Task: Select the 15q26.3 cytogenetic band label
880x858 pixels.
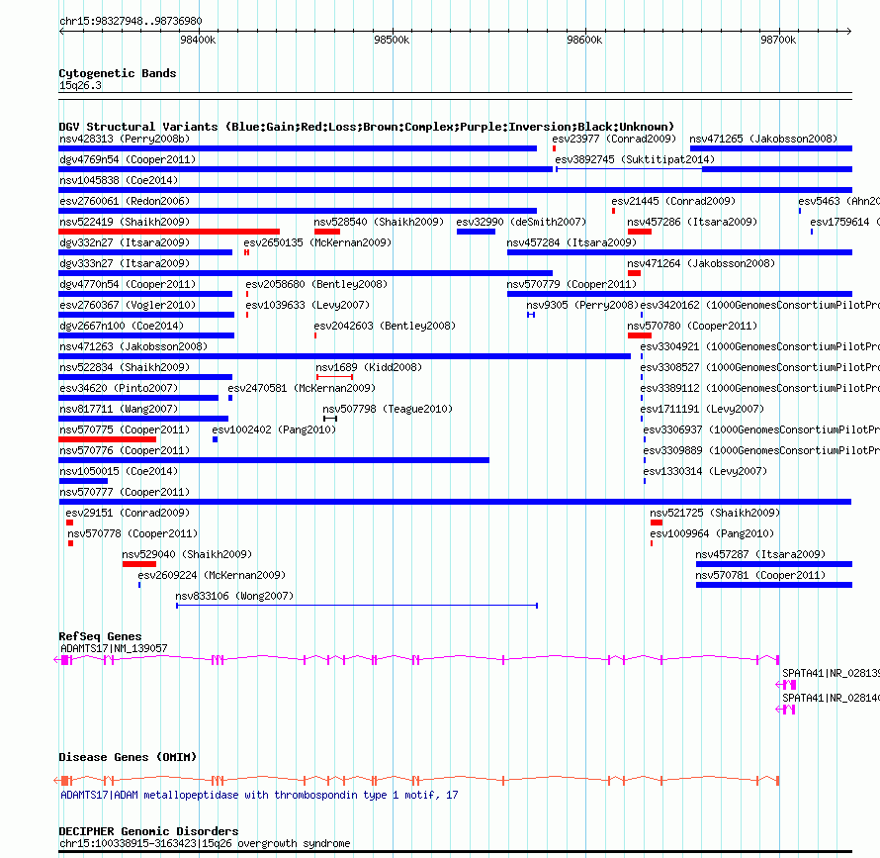Action: 80,85
